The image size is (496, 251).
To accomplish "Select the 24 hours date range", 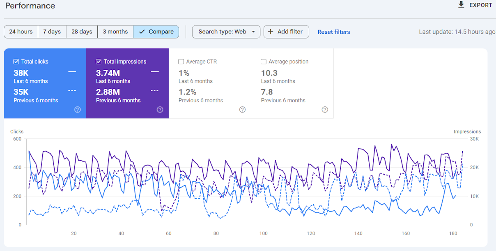I will [21, 32].
